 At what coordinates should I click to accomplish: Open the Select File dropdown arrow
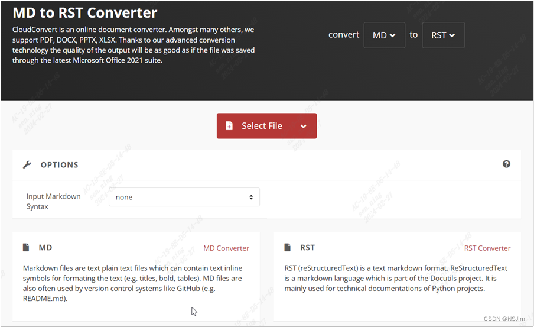tap(304, 126)
